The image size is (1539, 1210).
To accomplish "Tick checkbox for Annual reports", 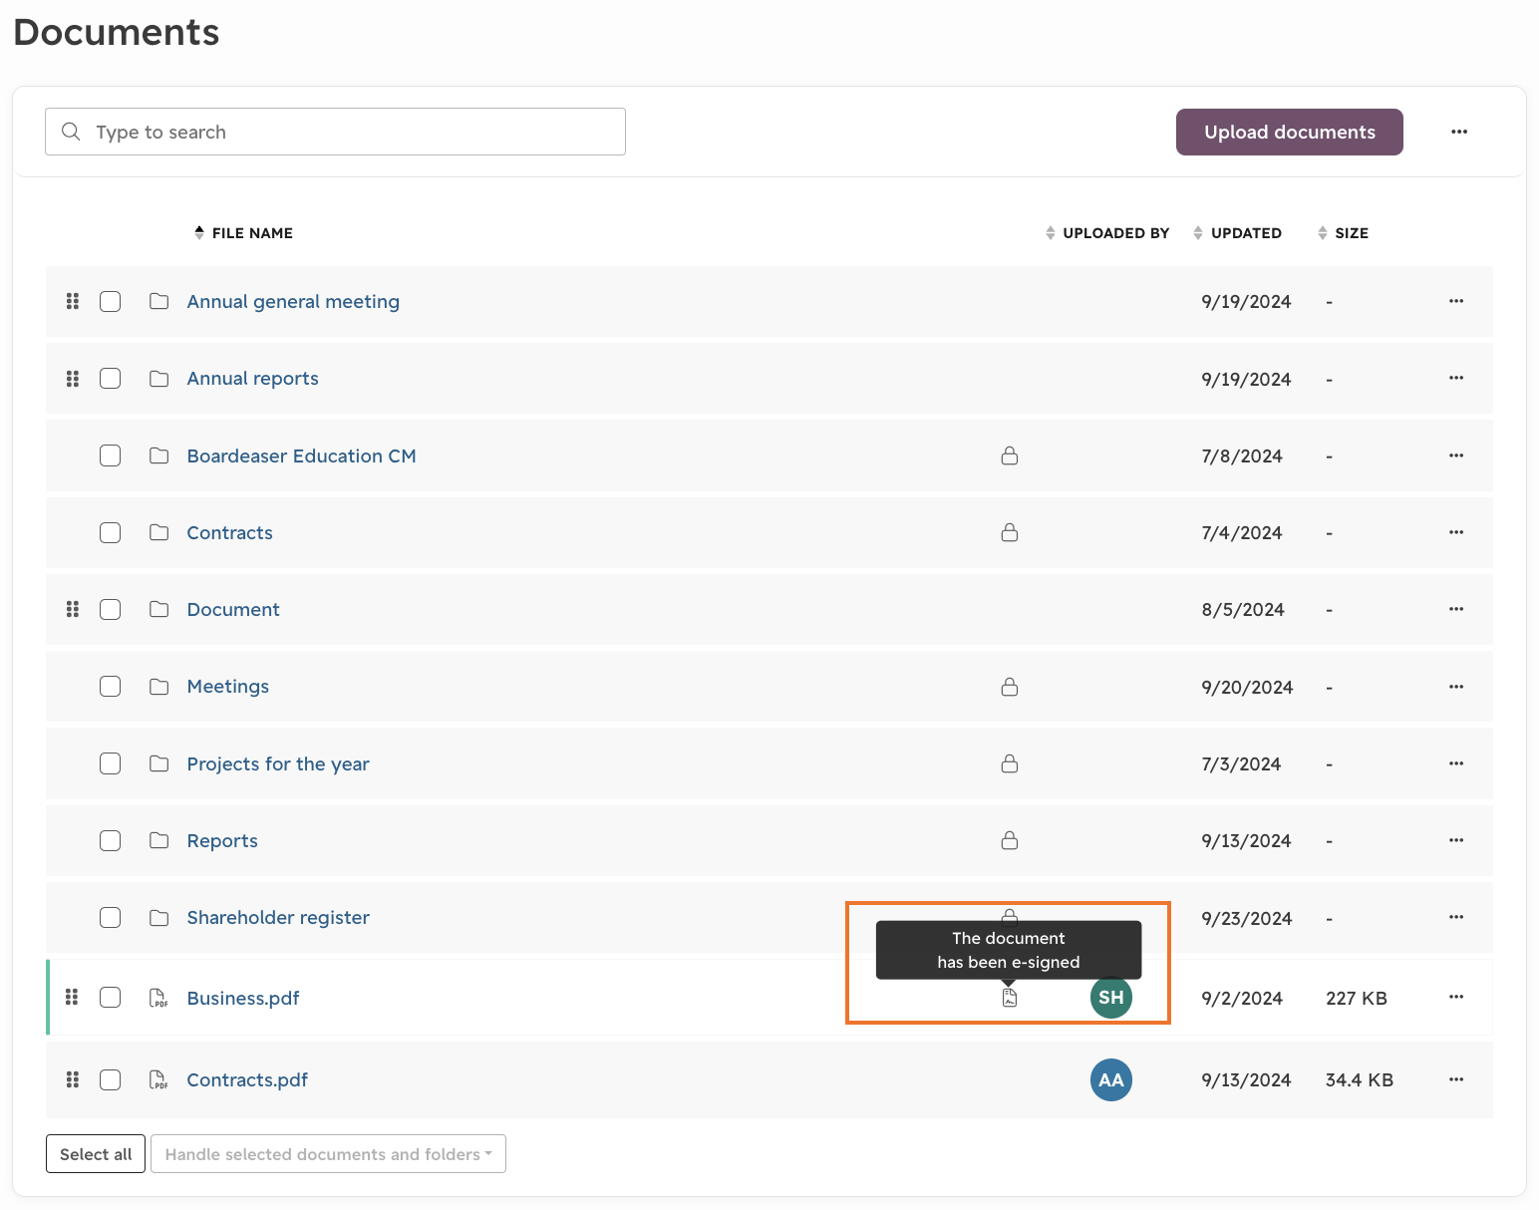I will (111, 379).
